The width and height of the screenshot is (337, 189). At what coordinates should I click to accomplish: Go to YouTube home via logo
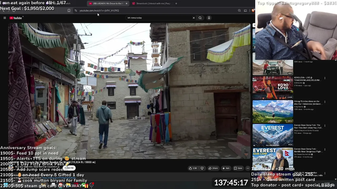16,18
